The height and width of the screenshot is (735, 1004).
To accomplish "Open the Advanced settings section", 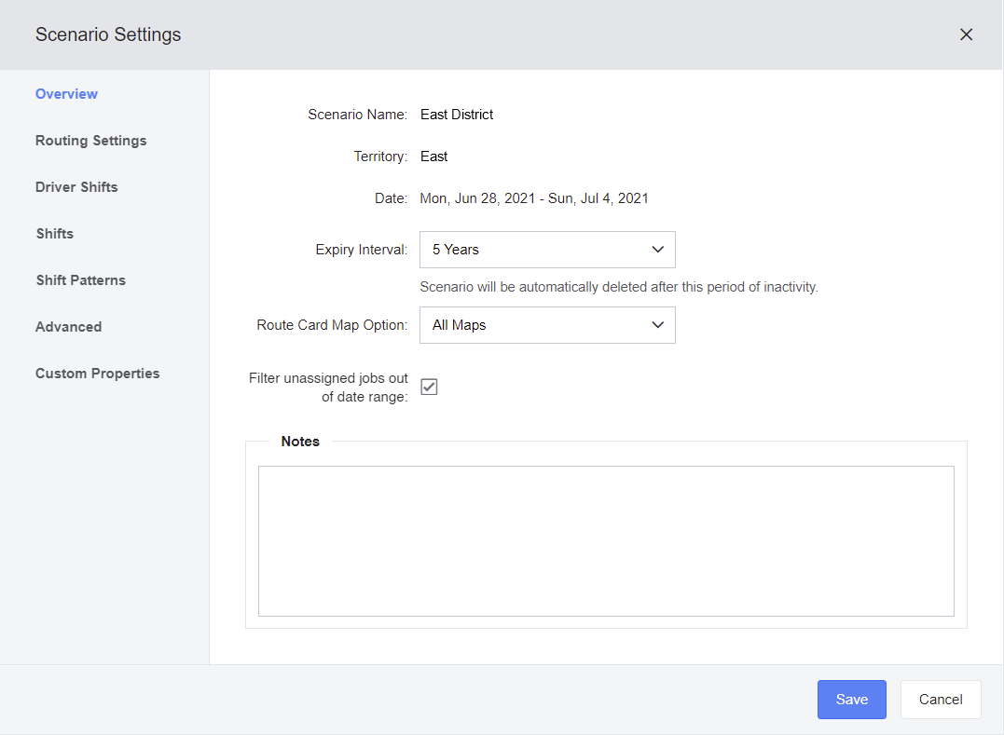I will point(68,327).
